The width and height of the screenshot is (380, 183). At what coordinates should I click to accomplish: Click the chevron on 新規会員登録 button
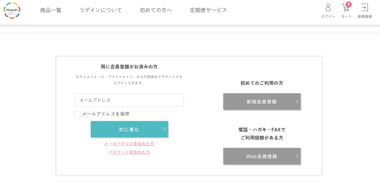(x=297, y=102)
